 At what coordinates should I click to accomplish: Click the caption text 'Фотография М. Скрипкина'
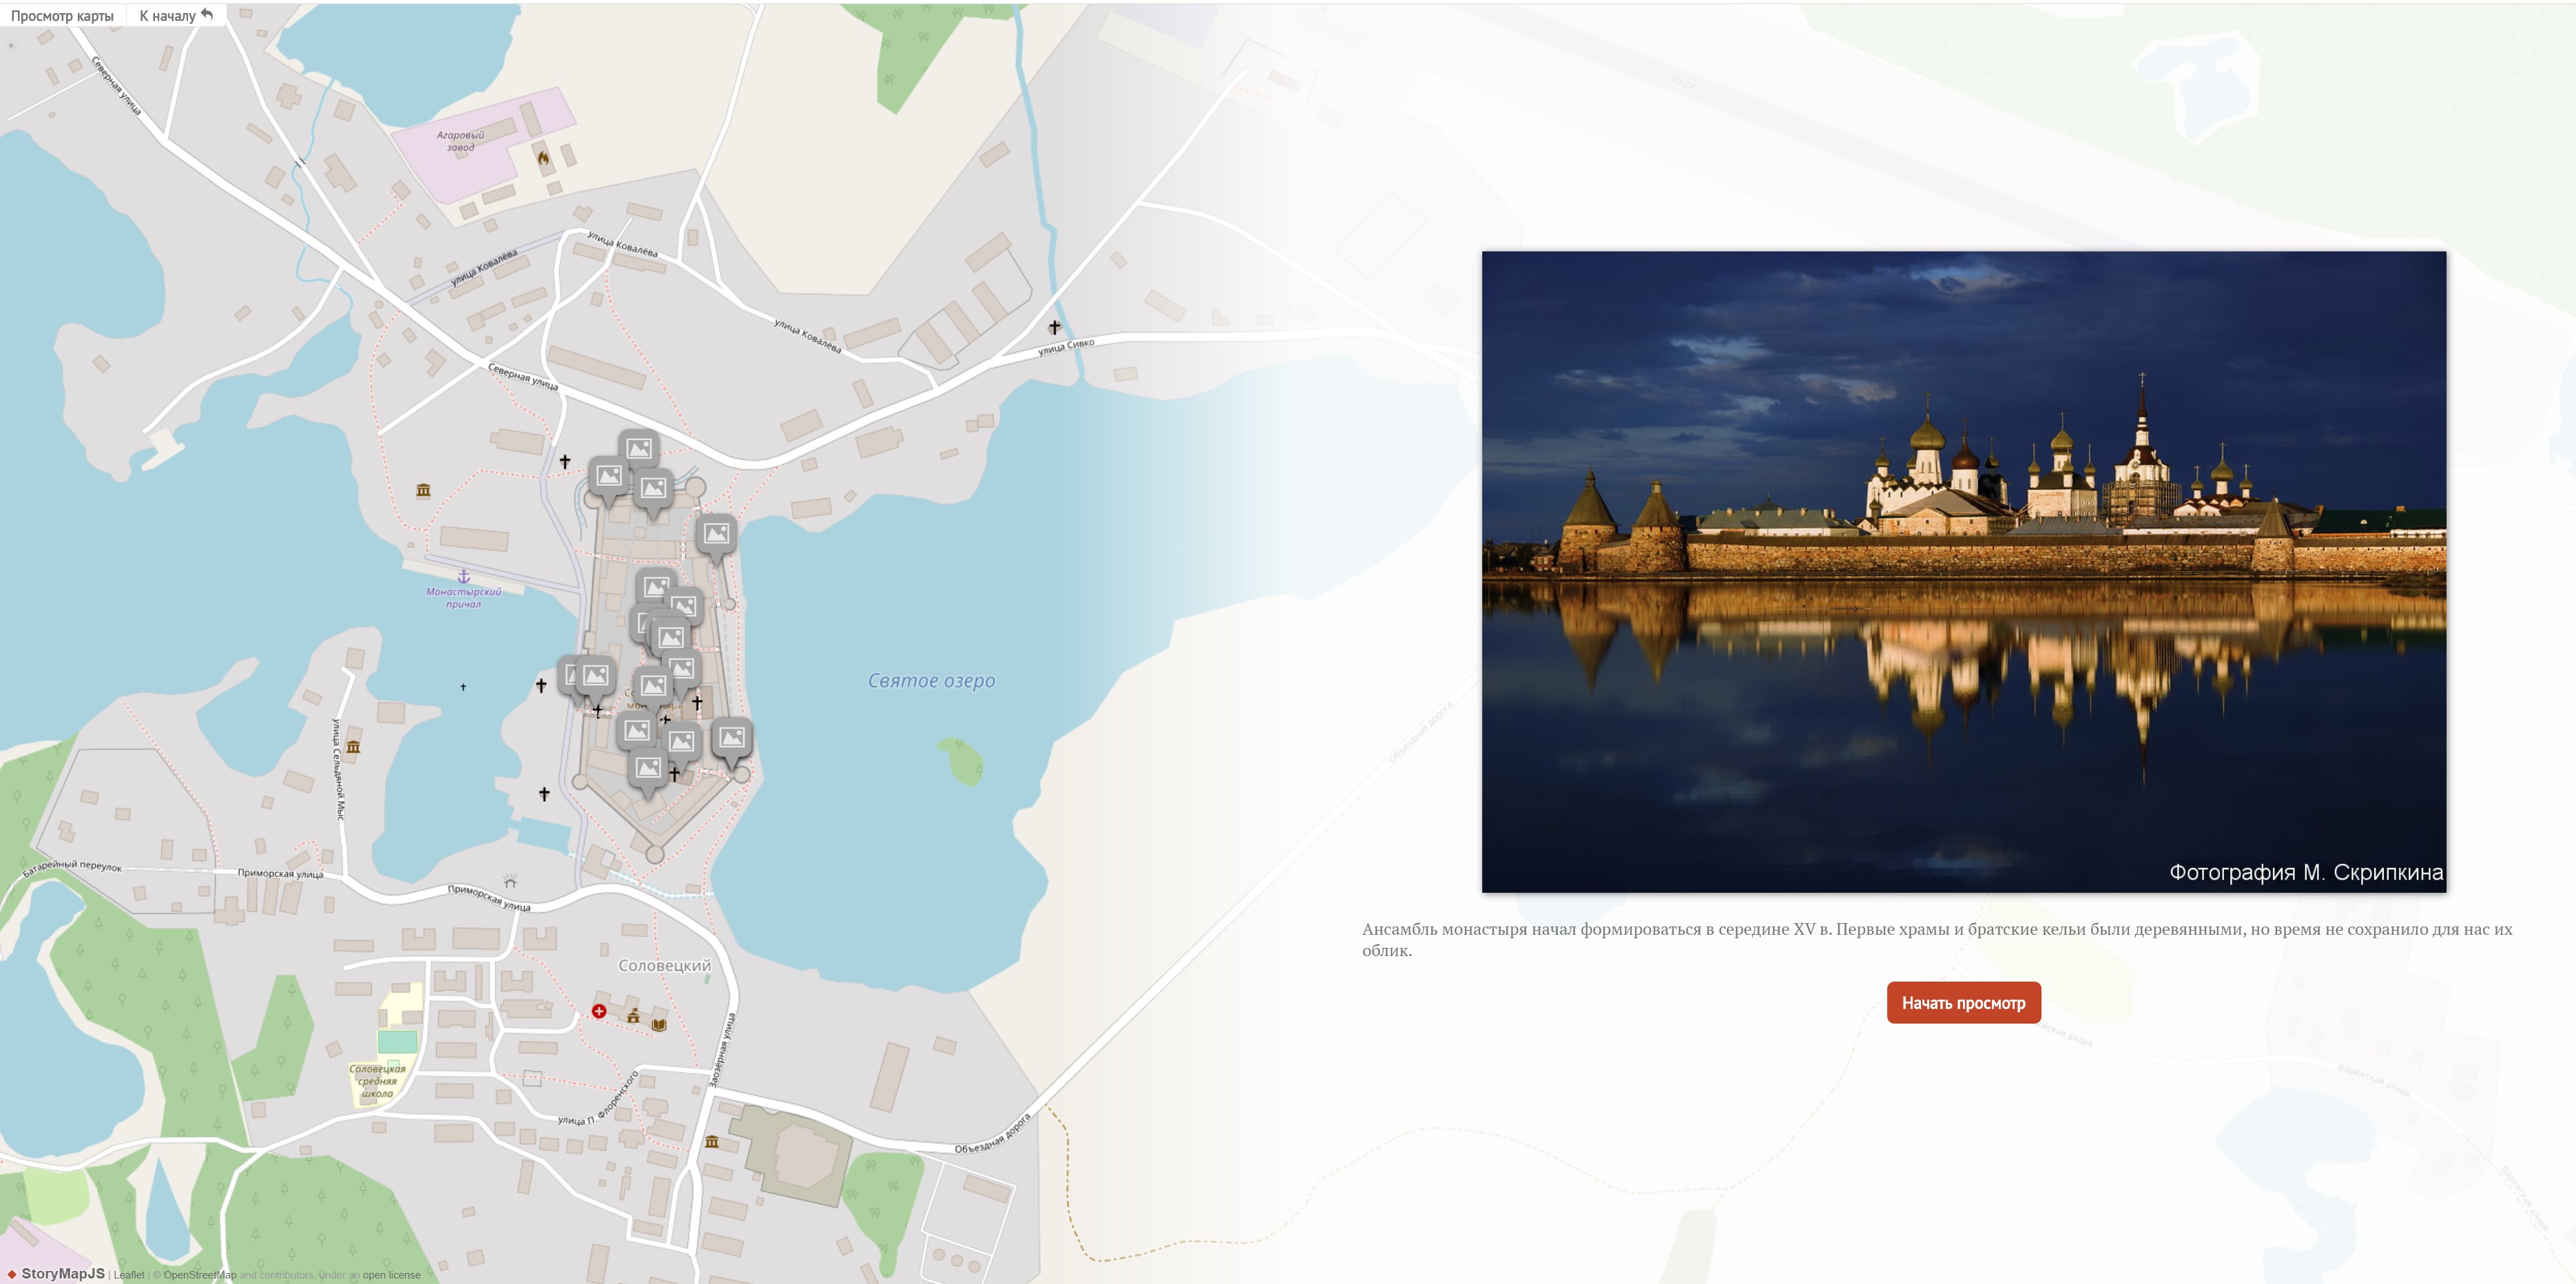pyautogui.click(x=2305, y=872)
